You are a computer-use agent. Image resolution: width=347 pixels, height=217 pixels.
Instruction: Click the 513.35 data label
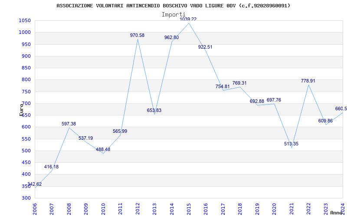point(291,144)
